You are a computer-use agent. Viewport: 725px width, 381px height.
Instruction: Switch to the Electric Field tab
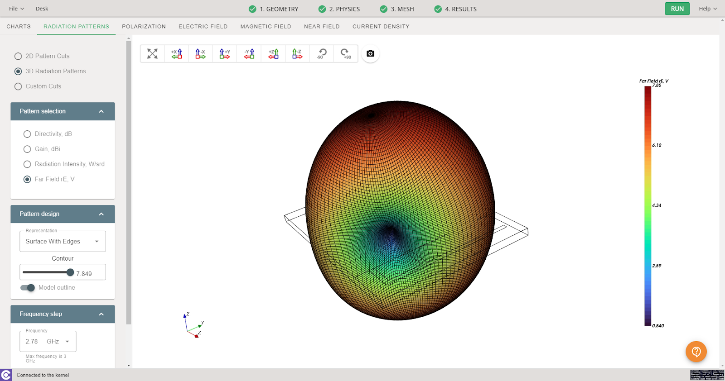[x=203, y=26]
